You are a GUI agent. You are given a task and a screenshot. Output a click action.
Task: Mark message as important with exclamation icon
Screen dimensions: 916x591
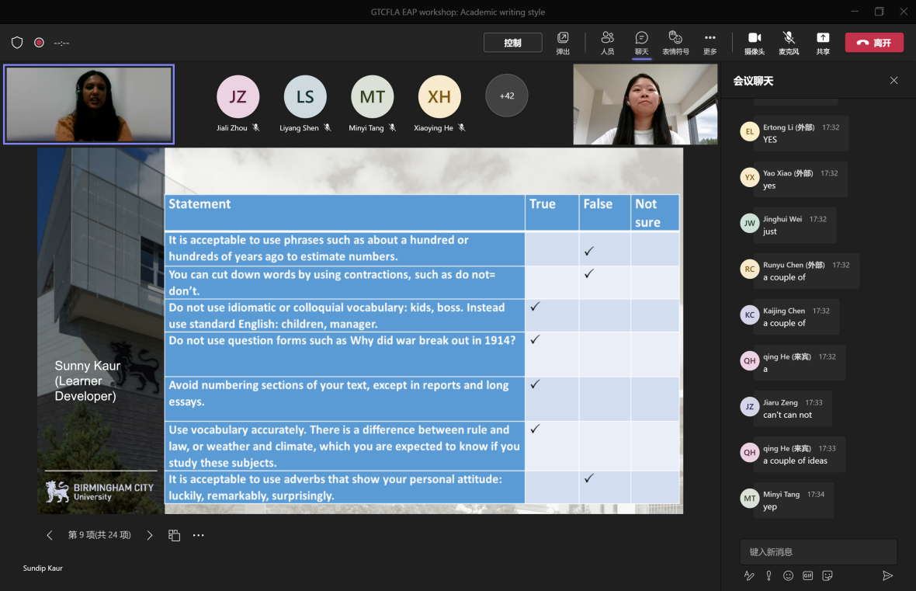tap(769, 575)
